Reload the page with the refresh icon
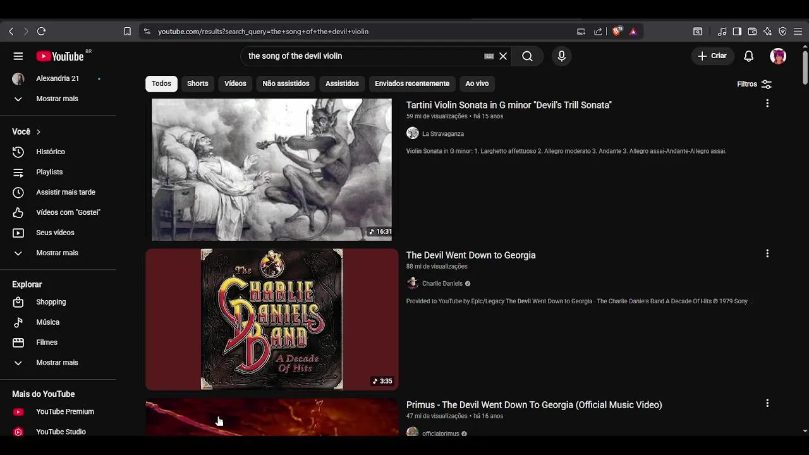The image size is (809, 455). click(x=41, y=31)
